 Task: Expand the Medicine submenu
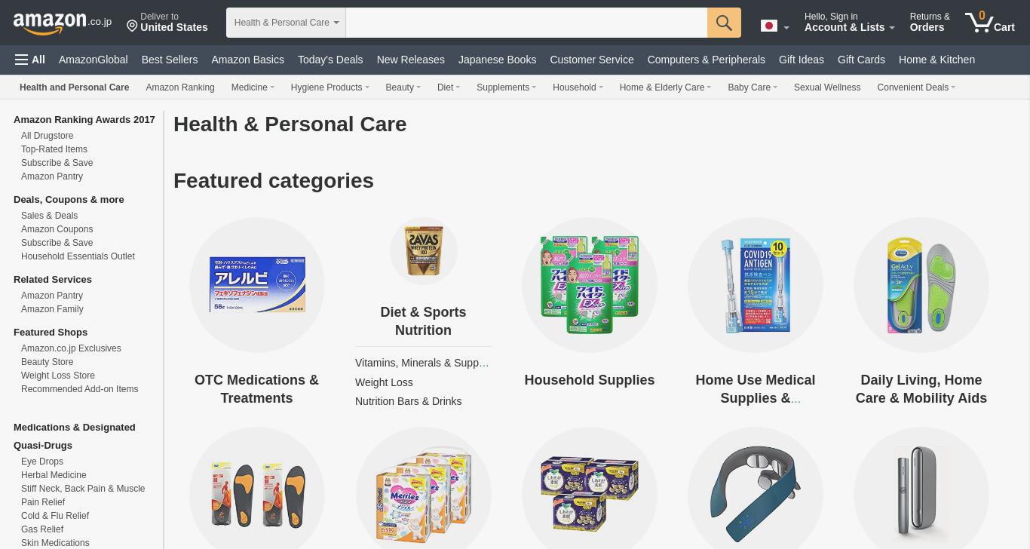(253, 87)
